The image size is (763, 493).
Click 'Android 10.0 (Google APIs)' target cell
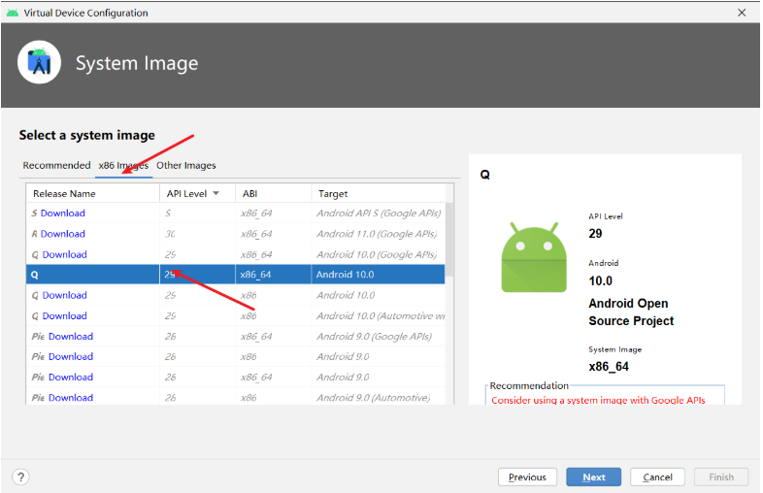tap(377, 254)
